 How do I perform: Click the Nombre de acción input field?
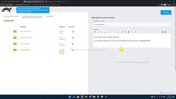132,24
